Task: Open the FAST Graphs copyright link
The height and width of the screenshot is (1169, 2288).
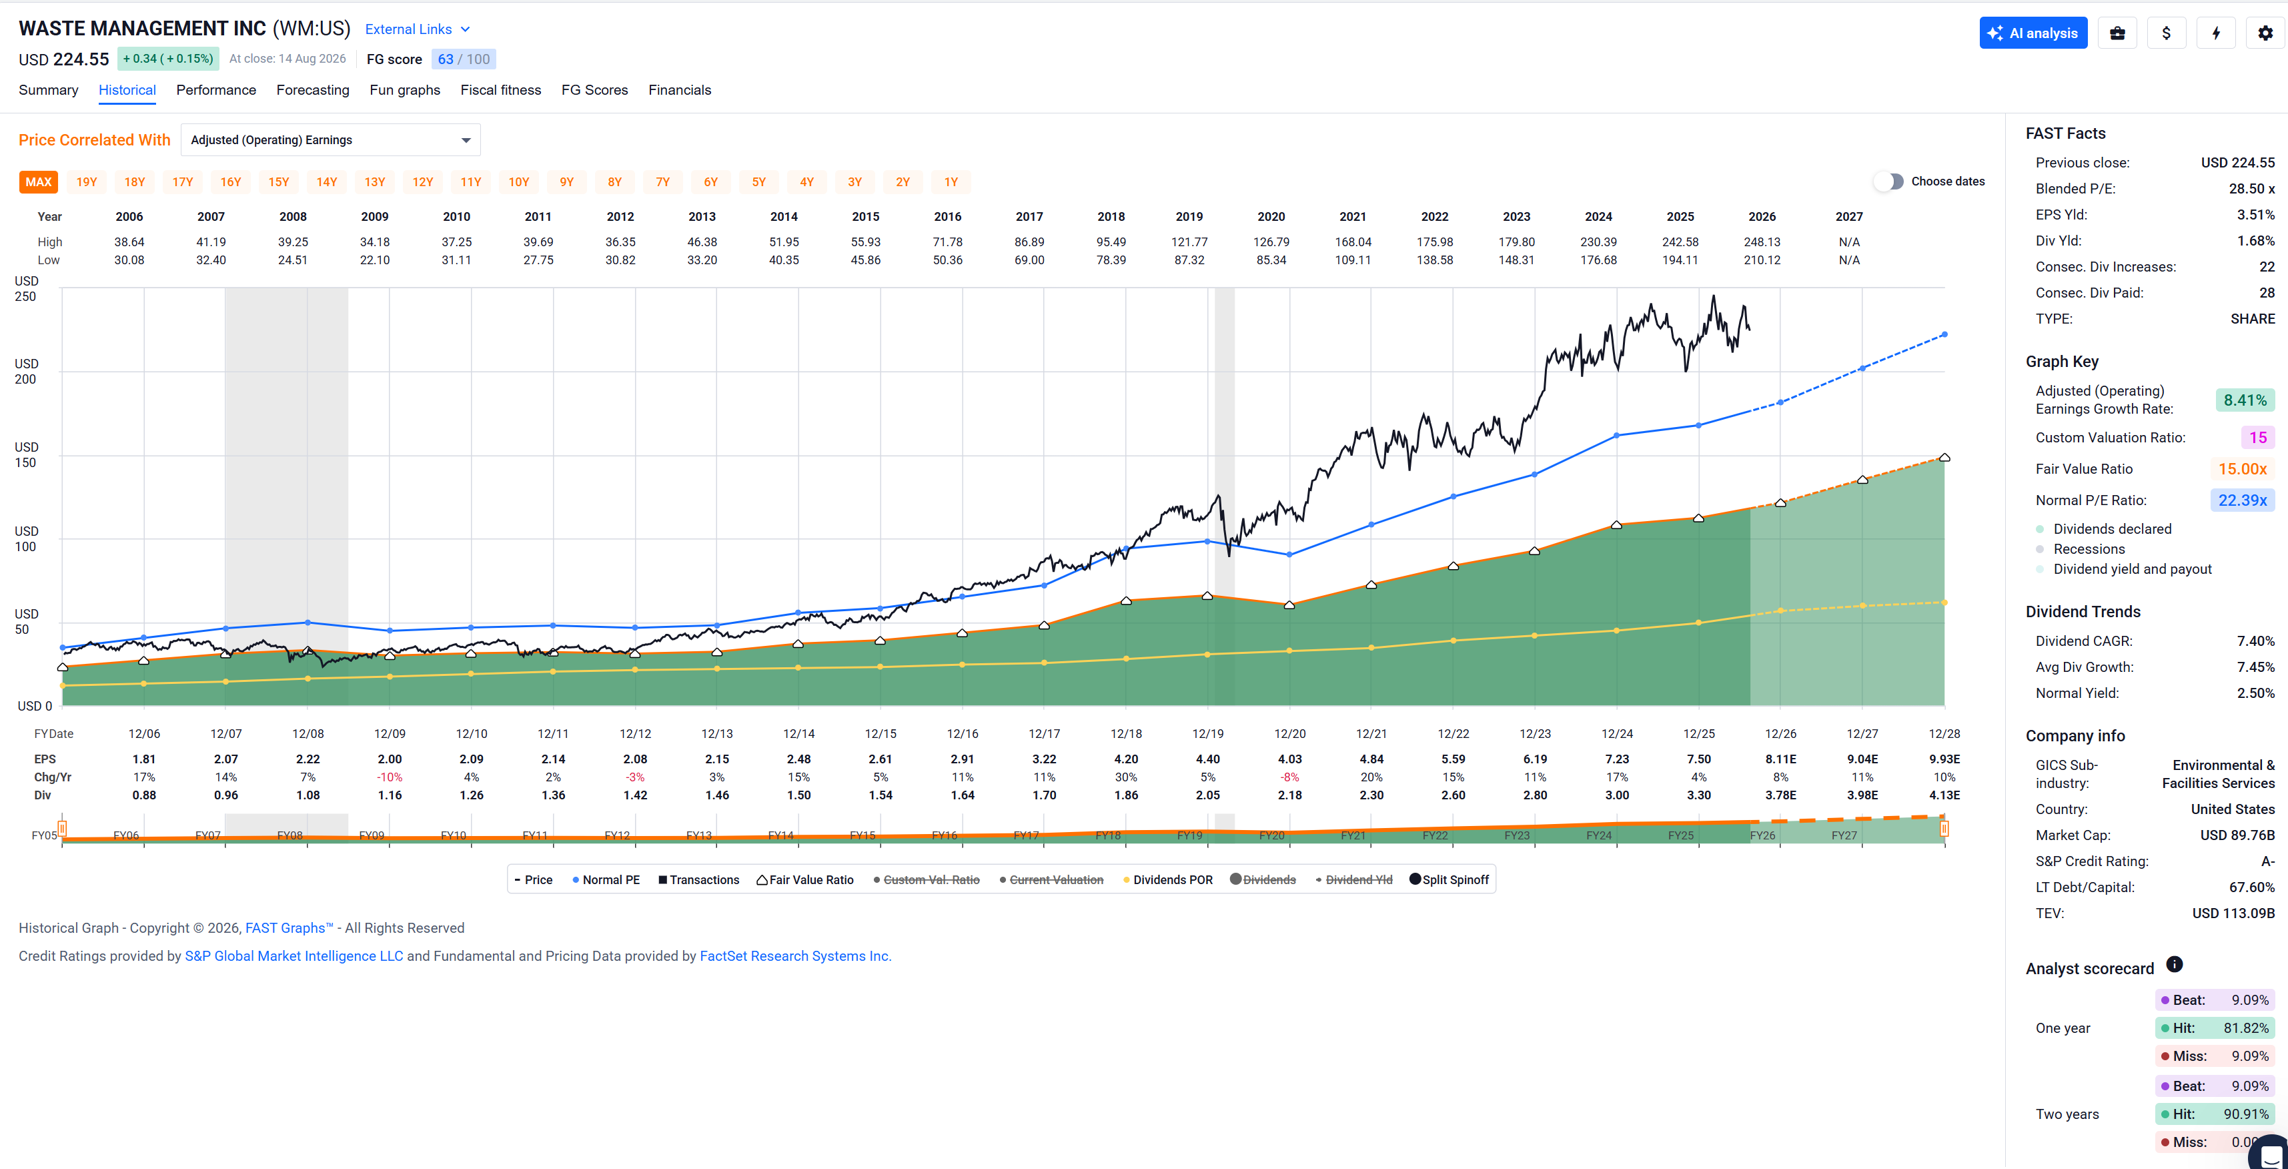Action: (289, 927)
